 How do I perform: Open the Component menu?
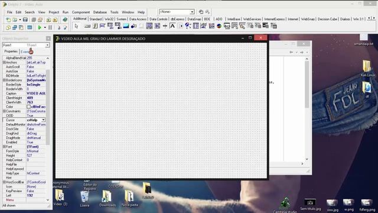[81, 12]
